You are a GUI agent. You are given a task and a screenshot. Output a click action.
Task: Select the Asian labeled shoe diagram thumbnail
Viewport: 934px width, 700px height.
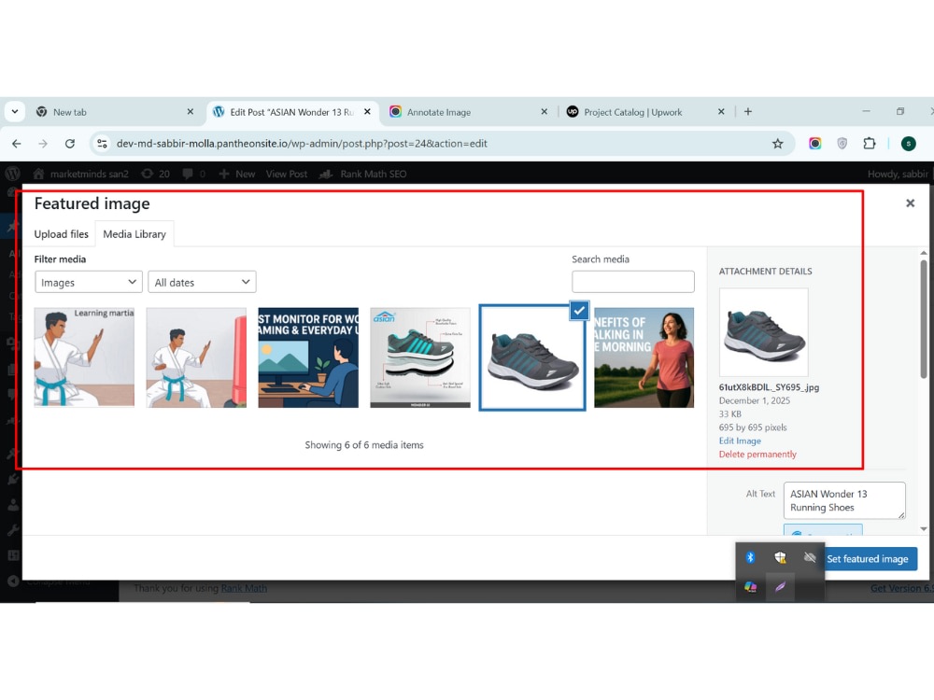click(x=420, y=357)
